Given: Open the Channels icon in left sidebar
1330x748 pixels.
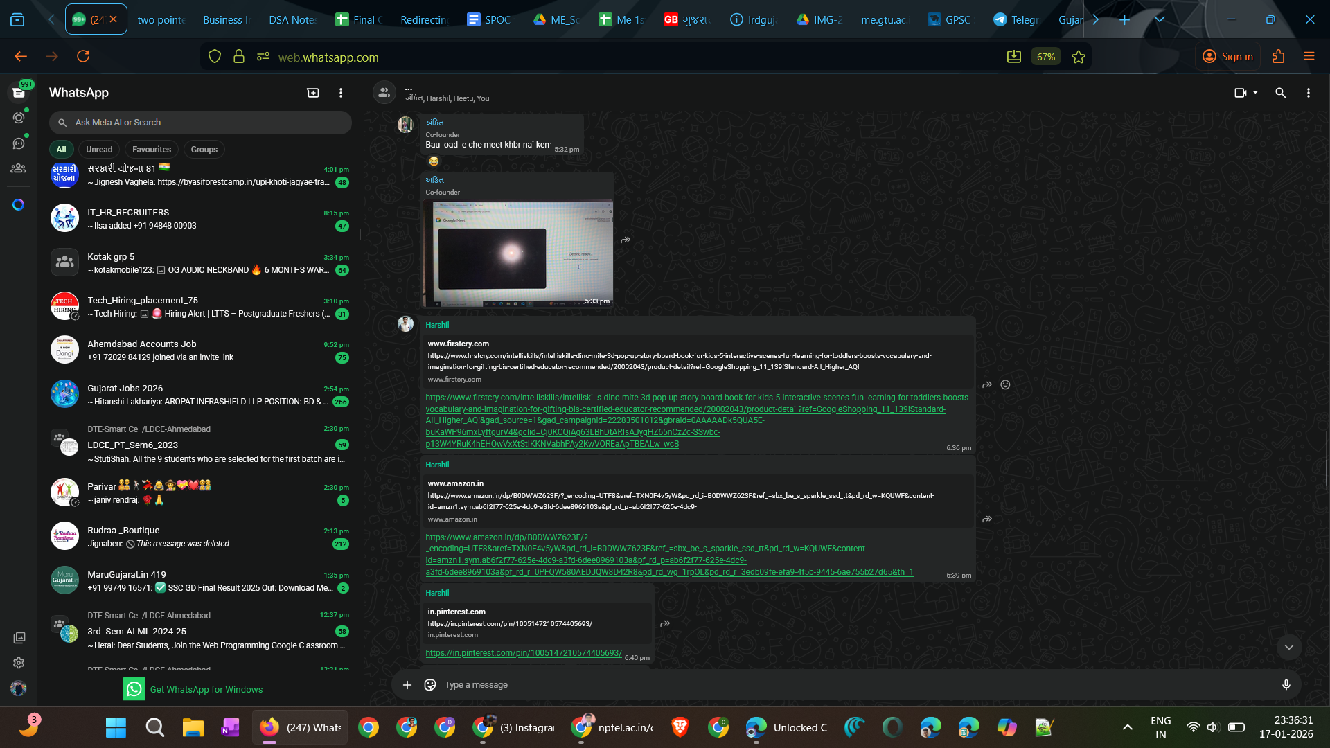Looking at the screenshot, I should pyautogui.click(x=19, y=143).
